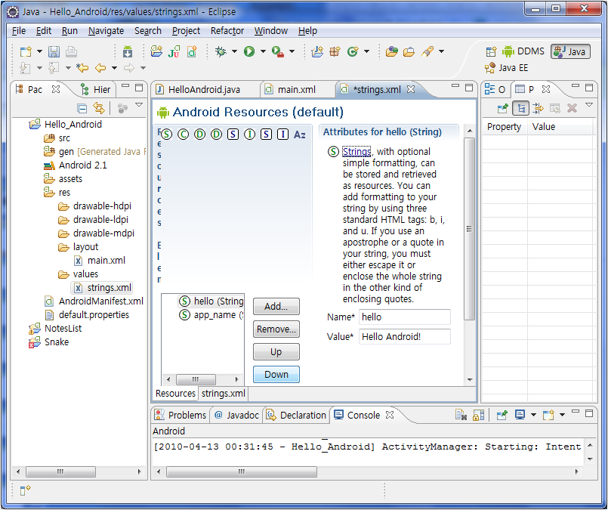Image resolution: width=608 pixels, height=510 pixels.
Task: Toggle the Color filter C icon
Action: pos(183,134)
